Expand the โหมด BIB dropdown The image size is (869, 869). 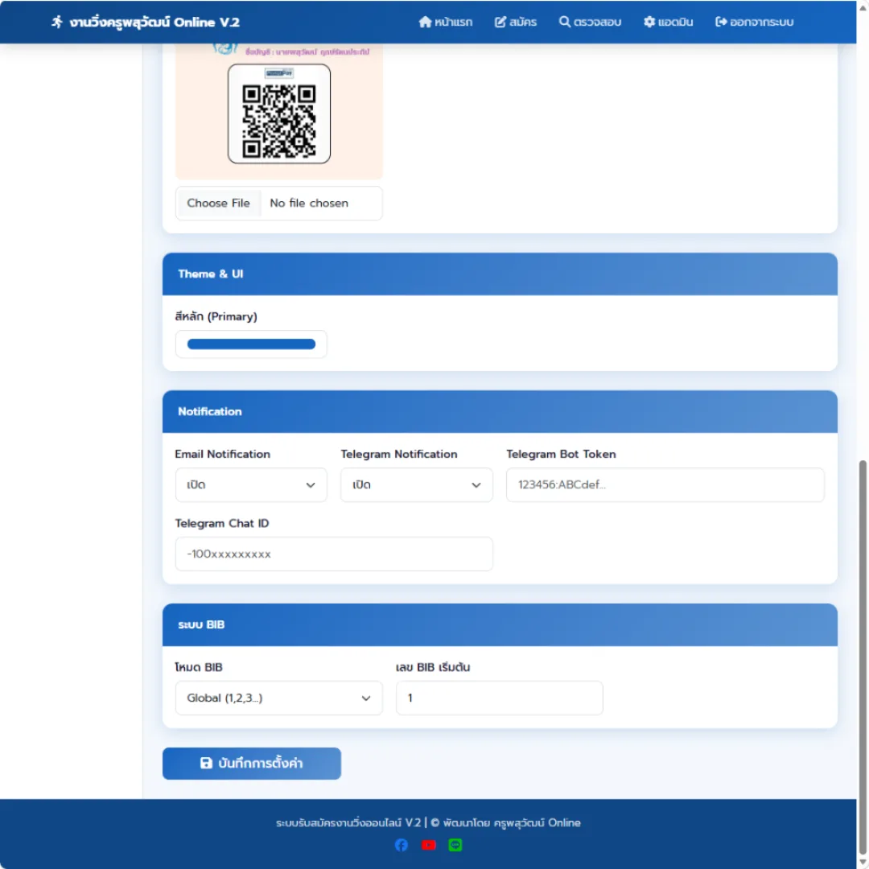click(x=278, y=698)
